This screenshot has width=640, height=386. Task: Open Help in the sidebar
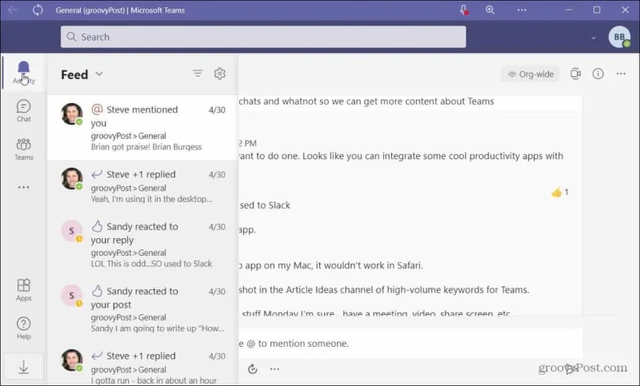point(24,328)
